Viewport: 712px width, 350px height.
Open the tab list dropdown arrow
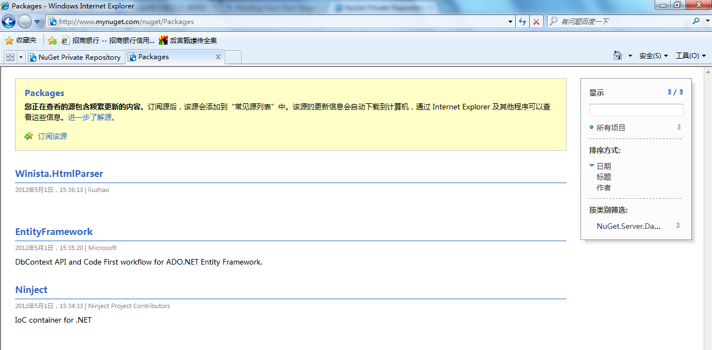click(x=21, y=57)
